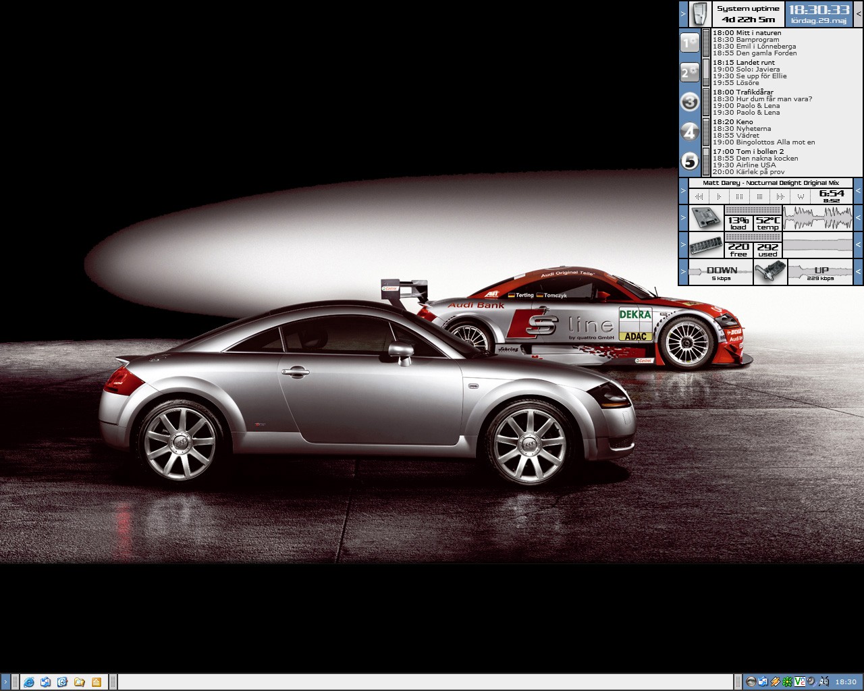864x691 pixels.
Task: Select TV channel 2 button
Action: [x=689, y=72]
